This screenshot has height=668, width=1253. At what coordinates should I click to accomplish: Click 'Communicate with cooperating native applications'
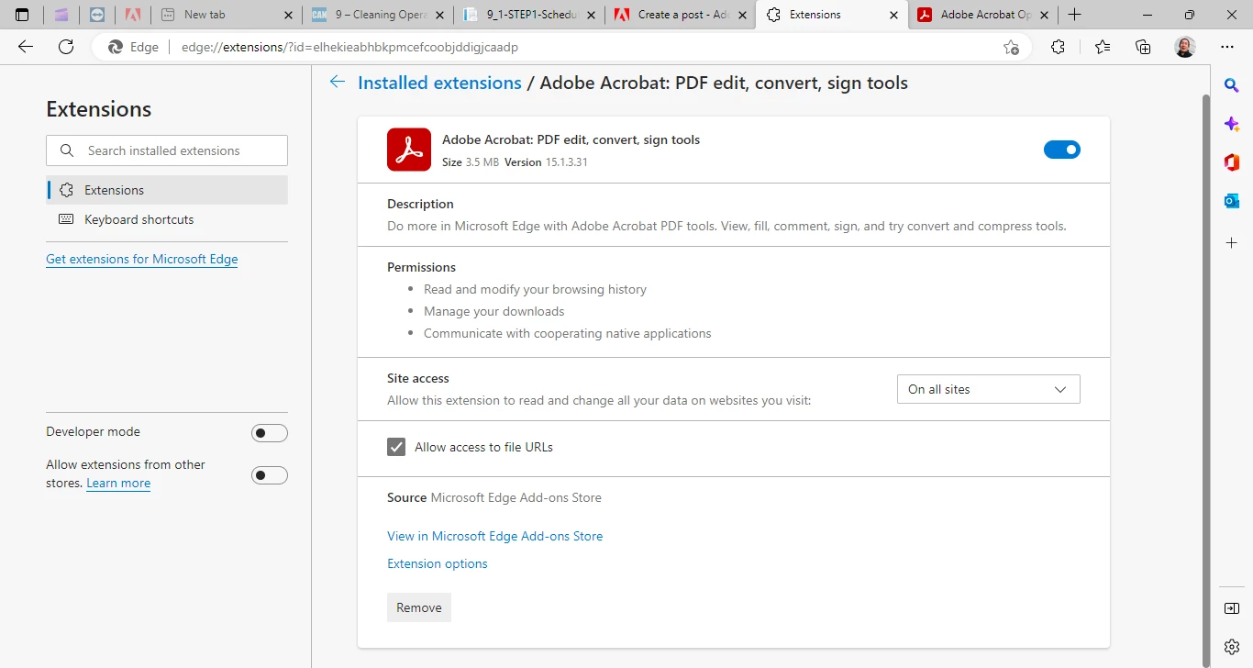click(568, 333)
